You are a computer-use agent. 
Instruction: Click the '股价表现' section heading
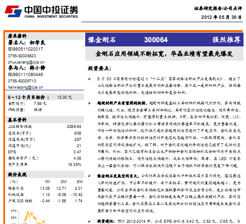tap(17, 175)
